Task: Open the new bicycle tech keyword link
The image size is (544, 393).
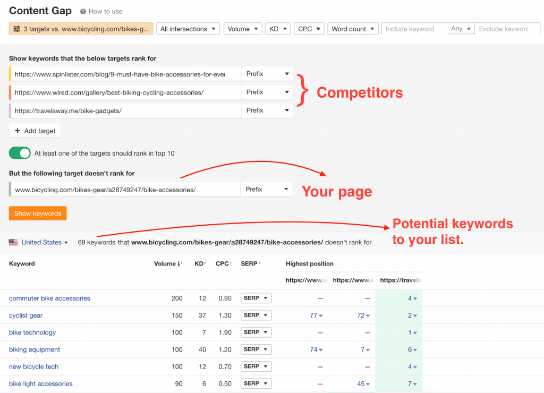Action: 33,366
